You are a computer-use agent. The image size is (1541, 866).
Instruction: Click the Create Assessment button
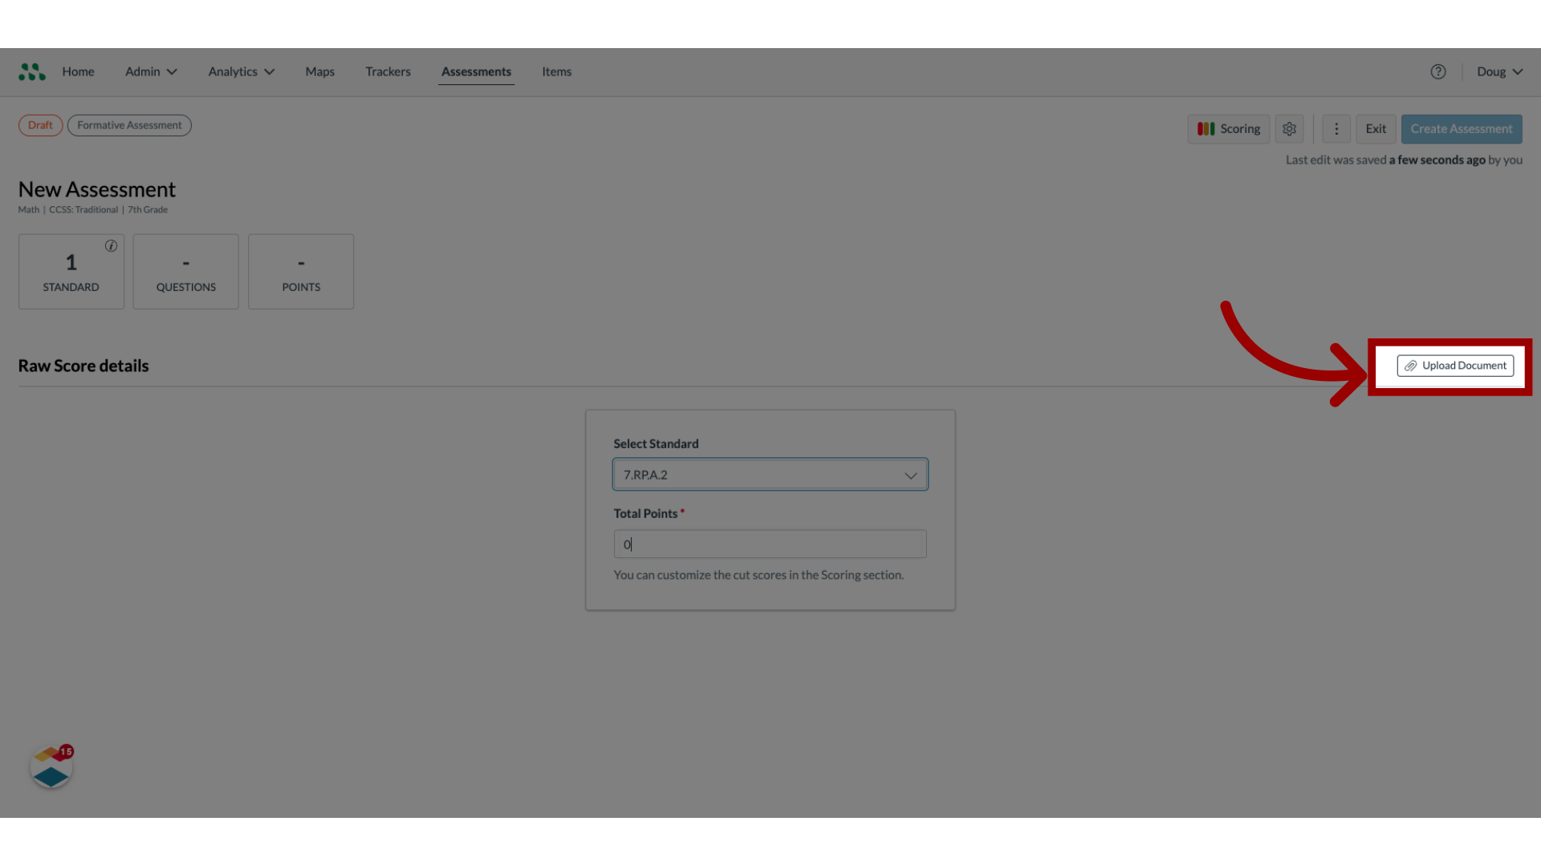tap(1461, 129)
